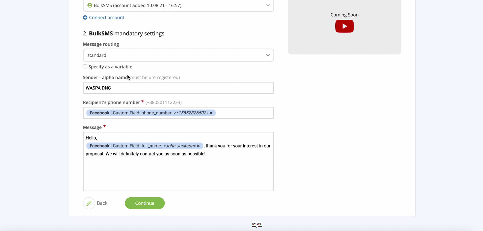Remove the phone_number custom field tag
The height and width of the screenshot is (231, 483).
(x=211, y=113)
